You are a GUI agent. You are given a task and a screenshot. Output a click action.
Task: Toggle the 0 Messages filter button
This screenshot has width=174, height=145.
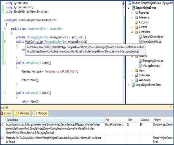pos(40,113)
